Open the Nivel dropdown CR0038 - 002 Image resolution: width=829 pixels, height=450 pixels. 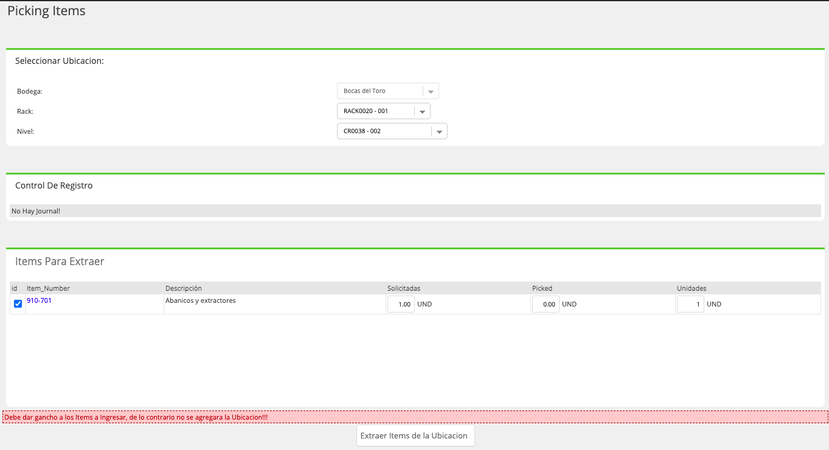click(392, 131)
